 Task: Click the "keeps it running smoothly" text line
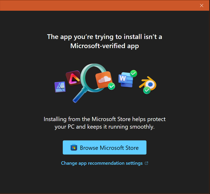pyautogui.click(x=105, y=127)
